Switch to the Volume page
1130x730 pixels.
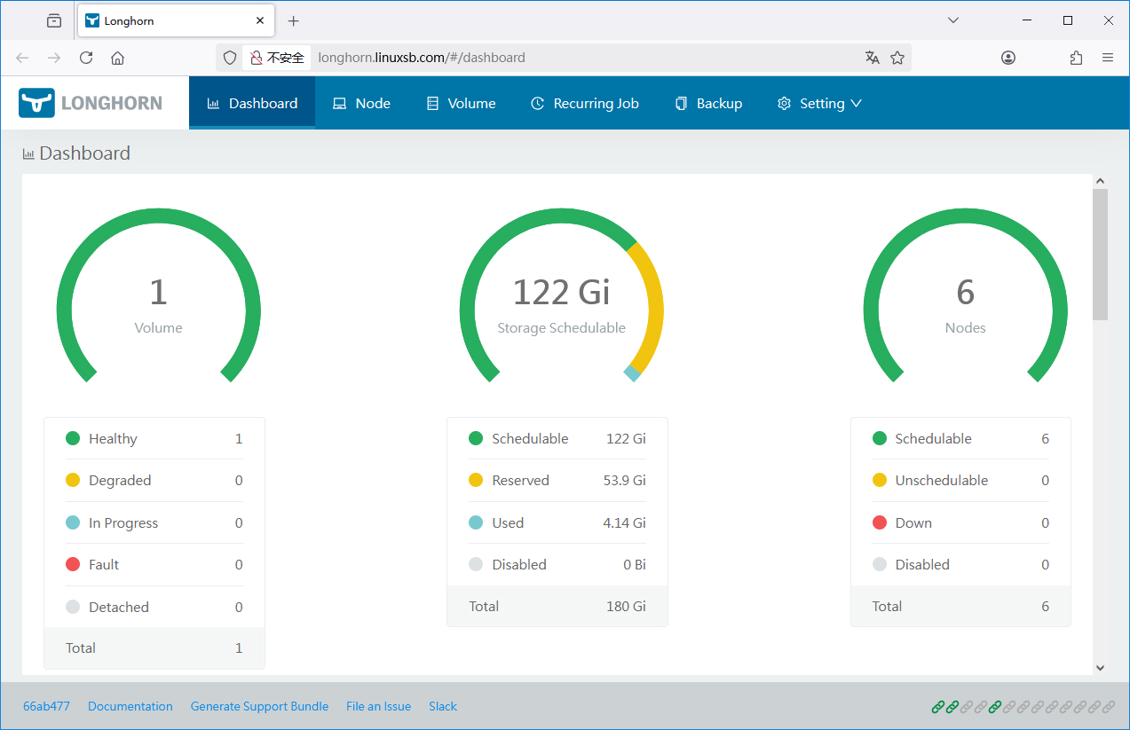click(461, 103)
